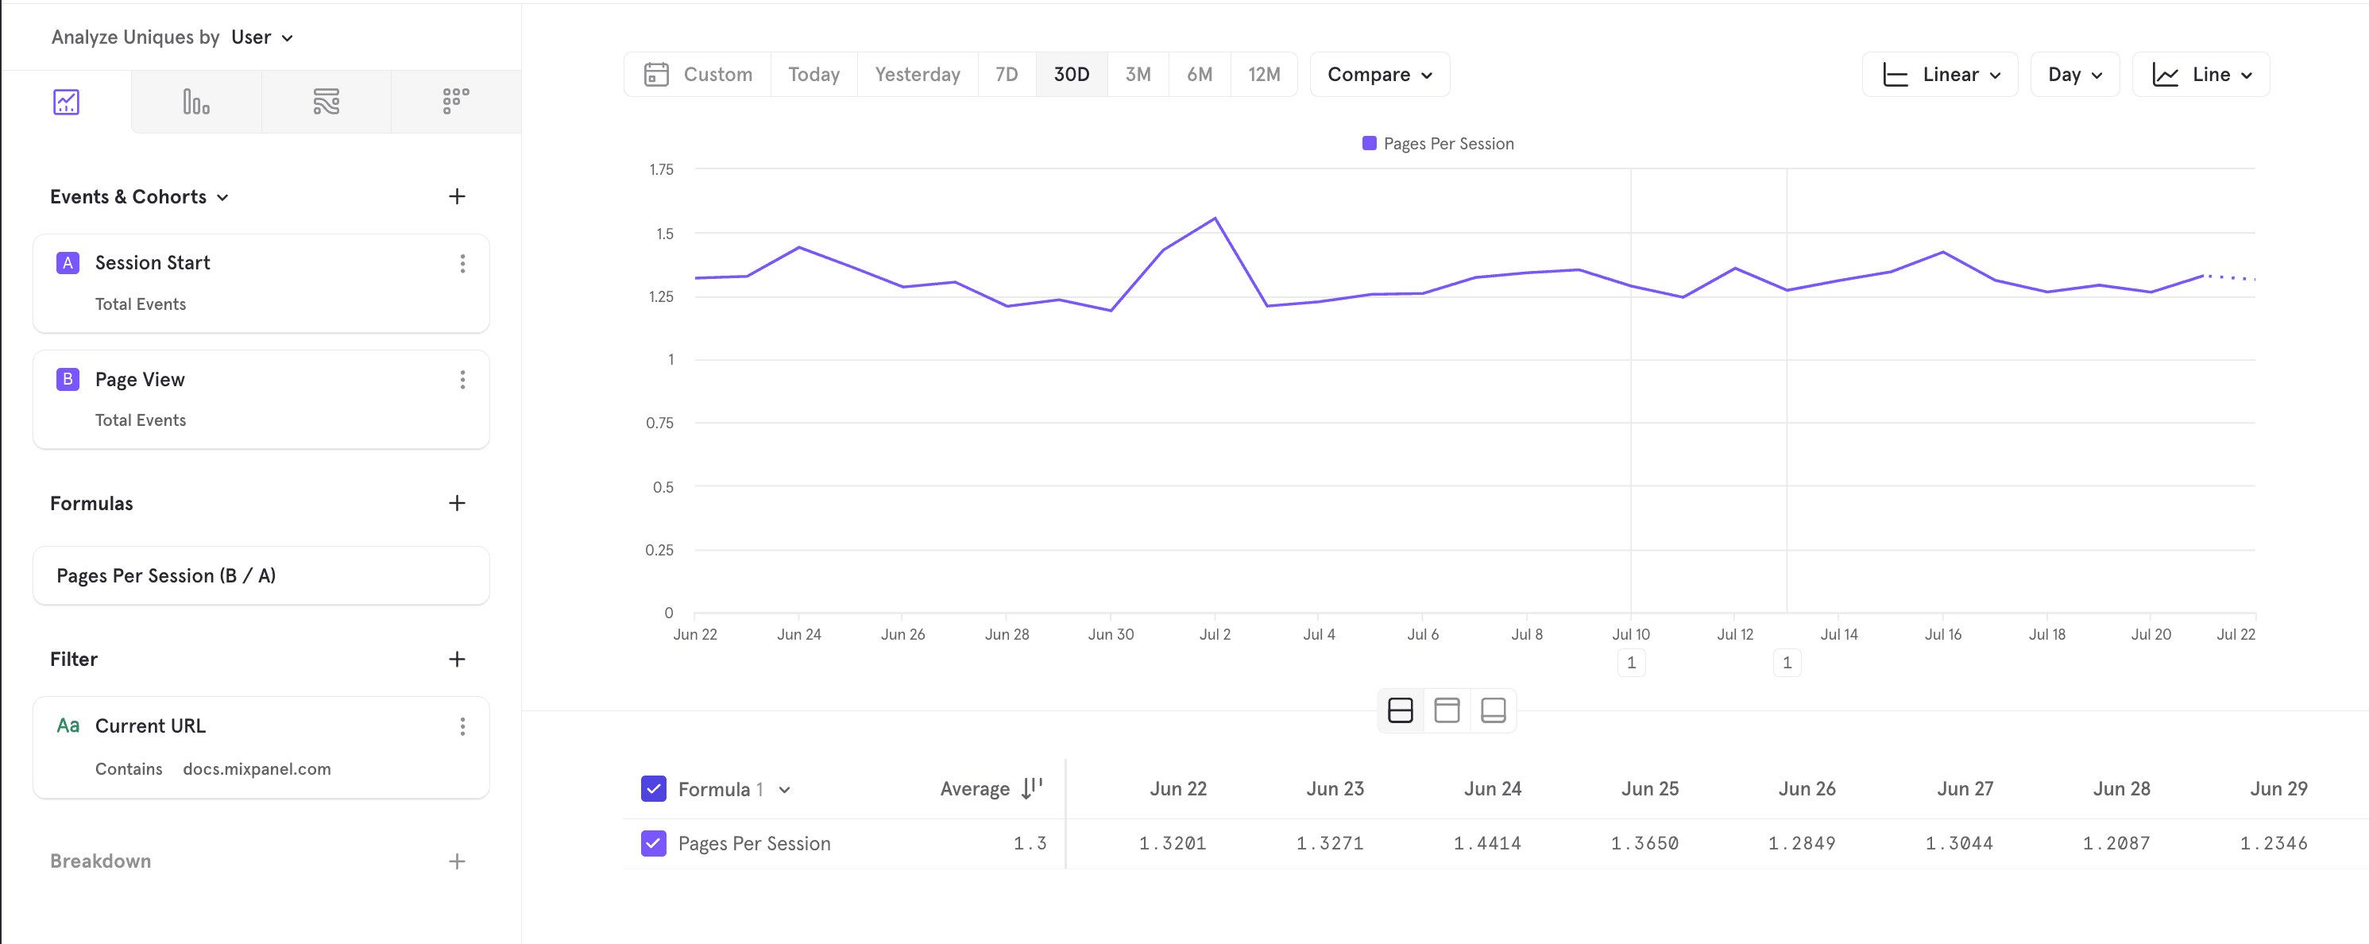The height and width of the screenshot is (944, 2369).
Task: Click the Pages Per Session legend color swatch
Action: point(1369,144)
